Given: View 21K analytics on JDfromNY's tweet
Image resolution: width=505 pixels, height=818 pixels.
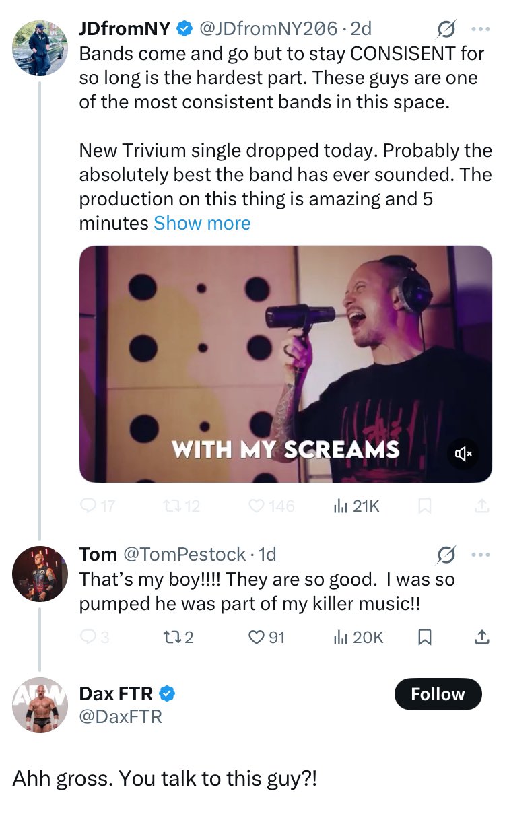Looking at the screenshot, I should 356,506.
